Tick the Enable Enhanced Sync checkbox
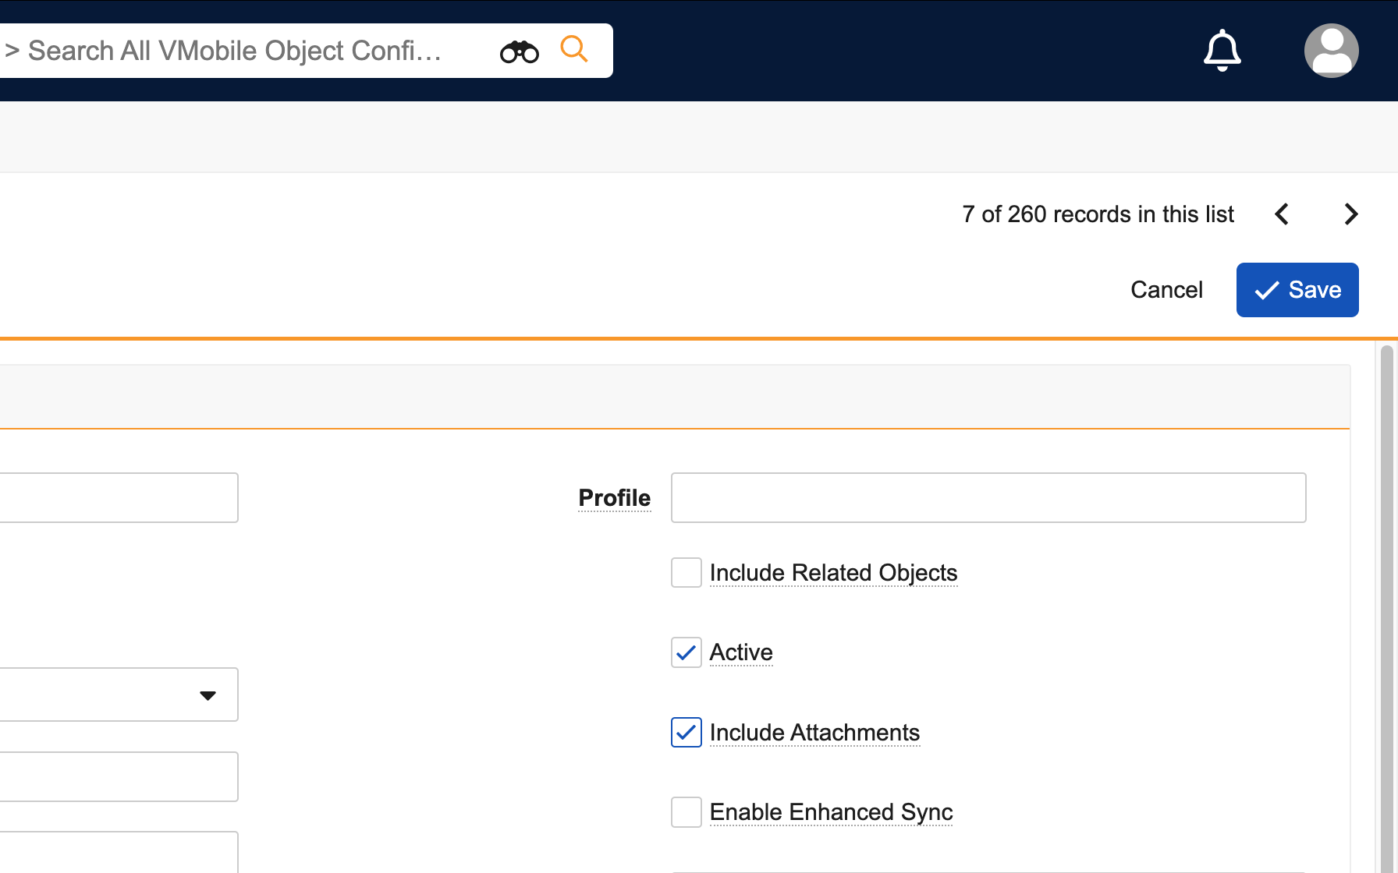The height and width of the screenshot is (873, 1398). click(x=687, y=812)
